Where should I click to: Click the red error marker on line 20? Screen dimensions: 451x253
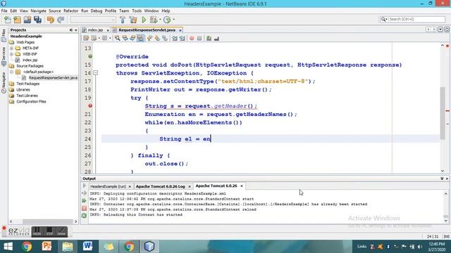[x=90, y=106]
